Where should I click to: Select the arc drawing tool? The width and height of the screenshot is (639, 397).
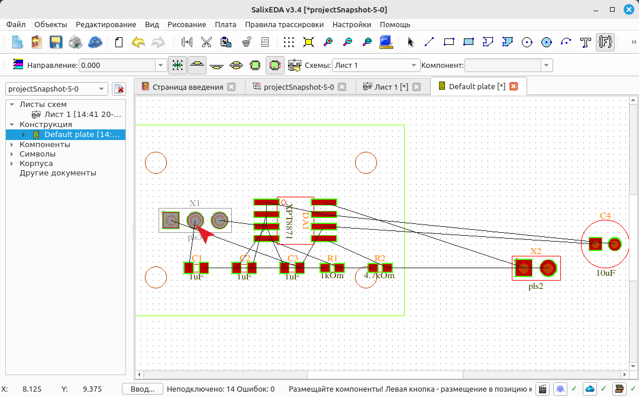[x=566, y=42]
